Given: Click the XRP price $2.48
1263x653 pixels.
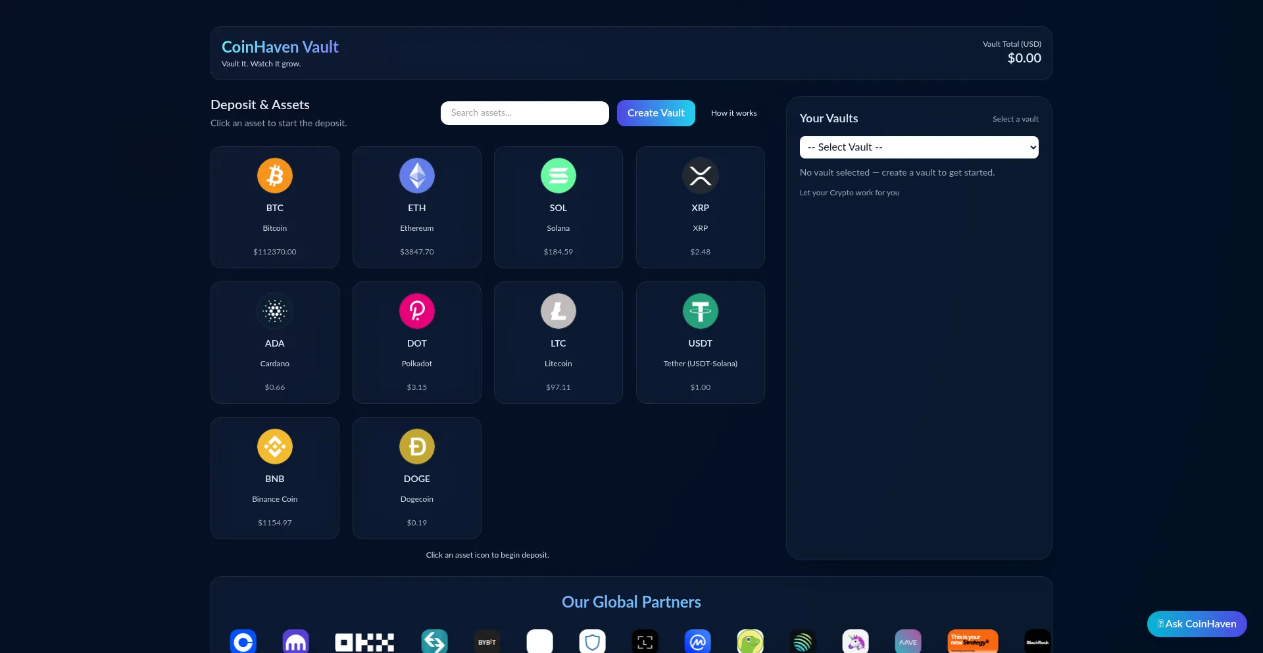Looking at the screenshot, I should (x=701, y=252).
